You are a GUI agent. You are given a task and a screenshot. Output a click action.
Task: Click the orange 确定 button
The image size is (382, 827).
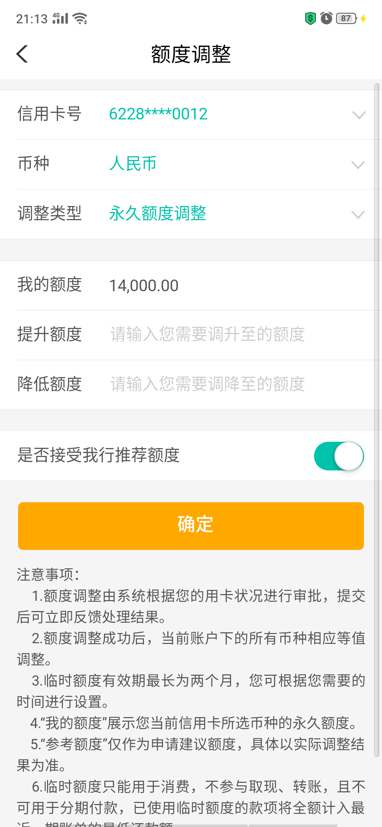click(191, 526)
